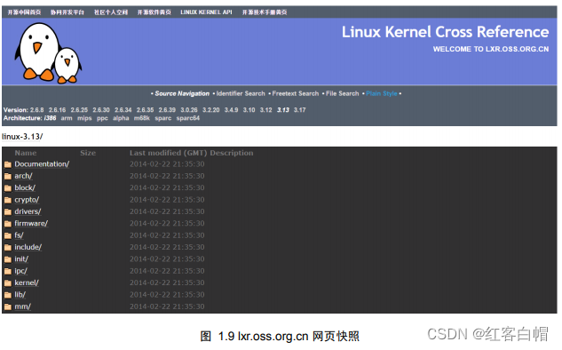562x350 pixels.
Task: Select kernel version 2.6.25
Action: coord(79,110)
